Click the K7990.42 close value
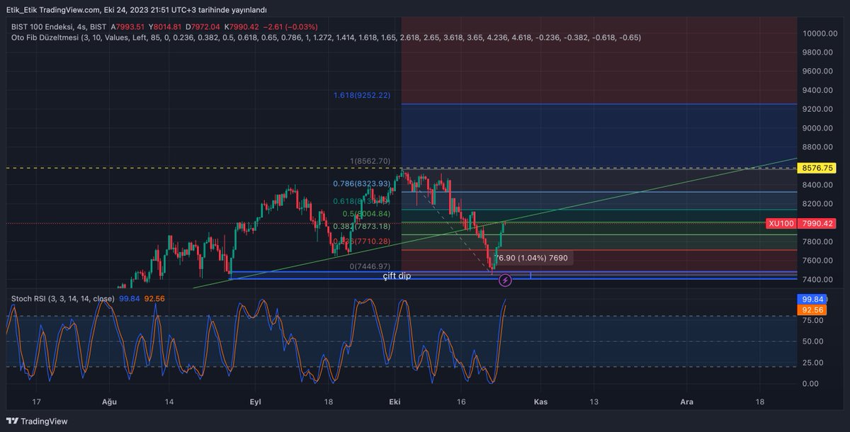Image resolution: width=850 pixels, height=432 pixels. pyautogui.click(x=242, y=26)
